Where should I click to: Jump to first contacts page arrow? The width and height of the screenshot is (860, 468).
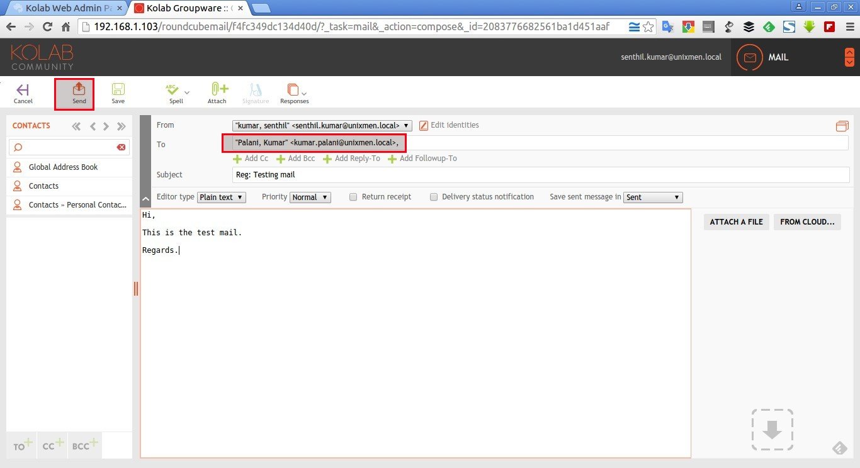tap(76, 126)
